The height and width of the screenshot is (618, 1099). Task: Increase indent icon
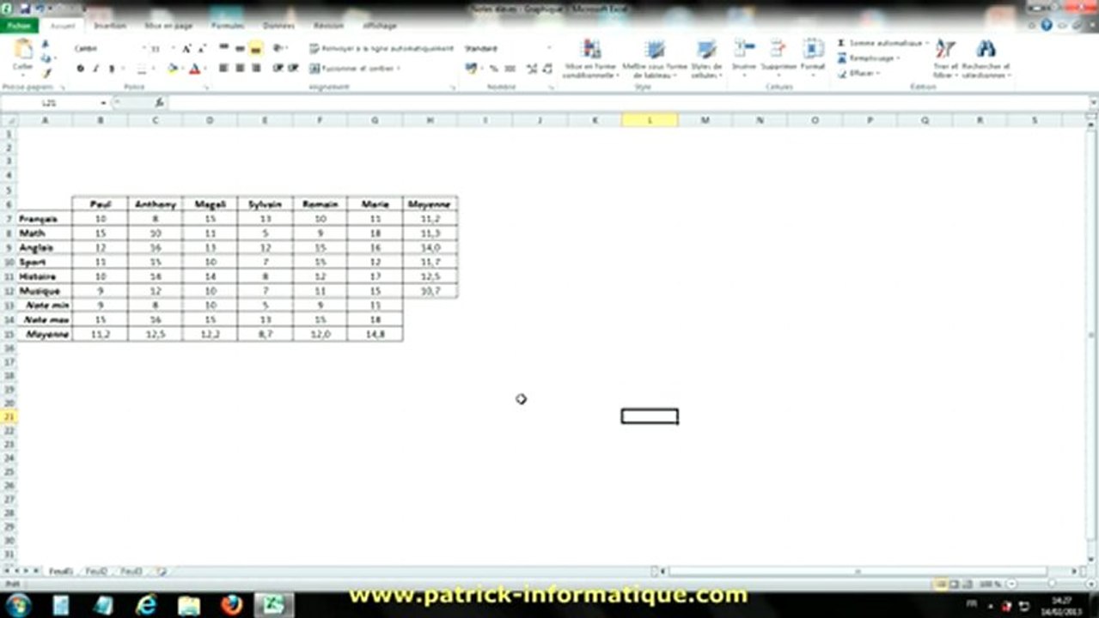(294, 68)
